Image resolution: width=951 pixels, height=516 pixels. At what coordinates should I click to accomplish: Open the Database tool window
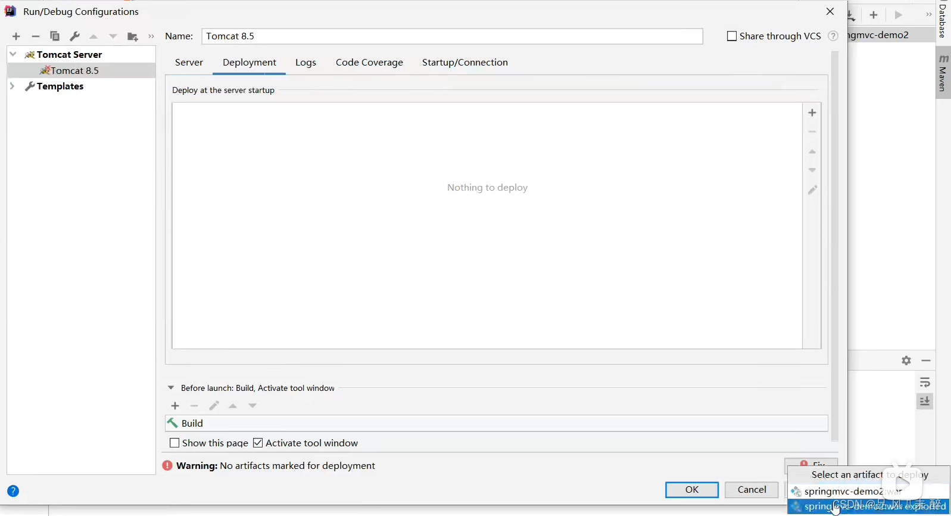click(943, 20)
